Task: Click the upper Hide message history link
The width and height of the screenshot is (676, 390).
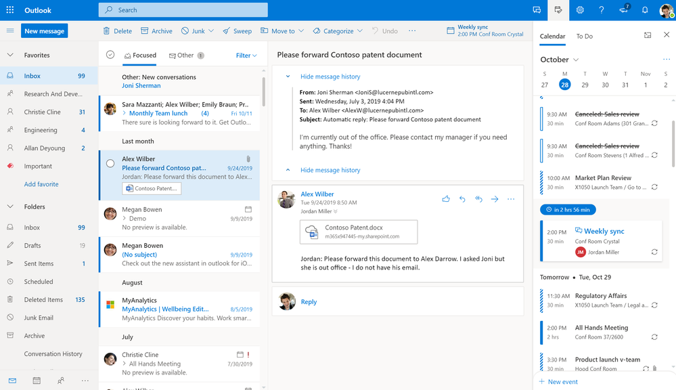Action: point(330,77)
